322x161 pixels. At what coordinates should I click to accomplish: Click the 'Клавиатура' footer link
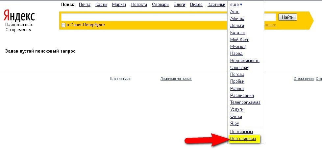click(x=120, y=79)
